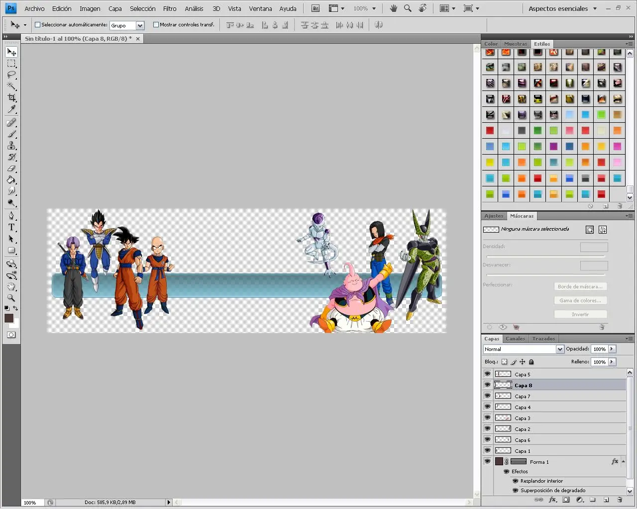Close the Sin título-1 document tab

click(138, 38)
